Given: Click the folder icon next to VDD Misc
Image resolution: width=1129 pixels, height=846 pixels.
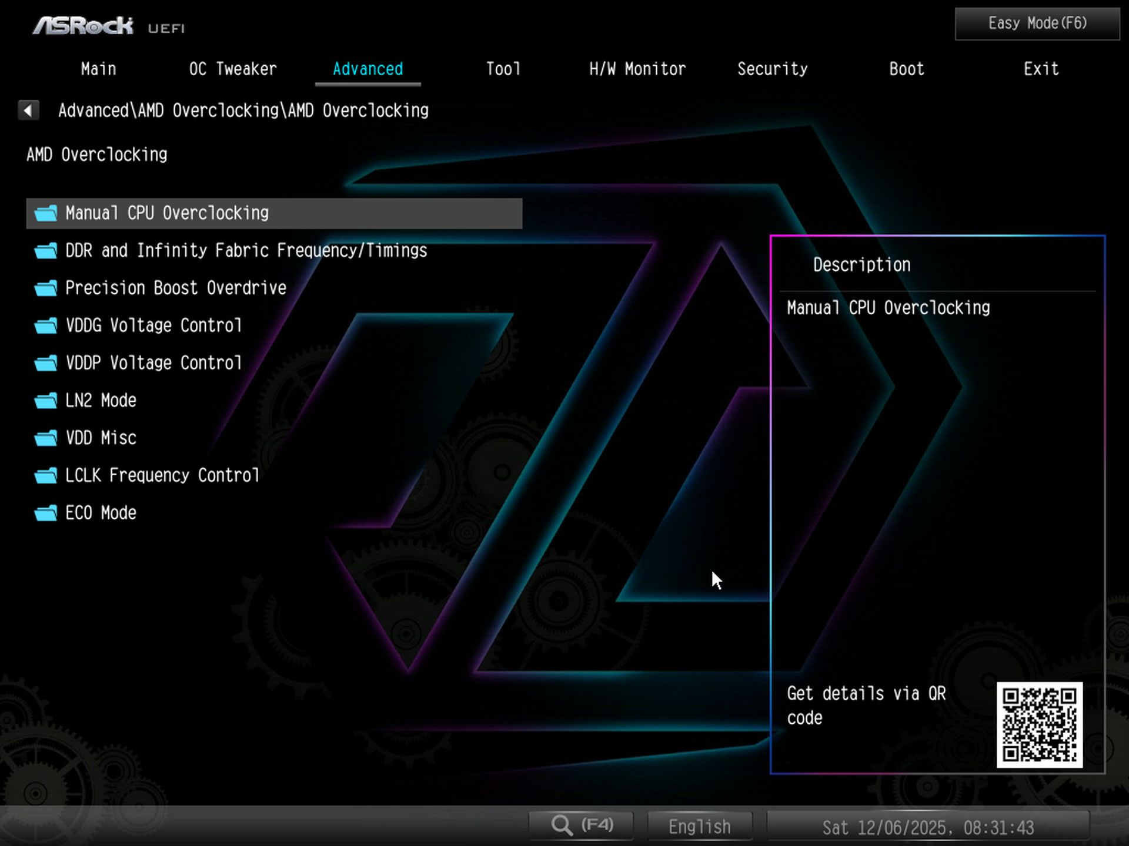Looking at the screenshot, I should pyautogui.click(x=45, y=438).
